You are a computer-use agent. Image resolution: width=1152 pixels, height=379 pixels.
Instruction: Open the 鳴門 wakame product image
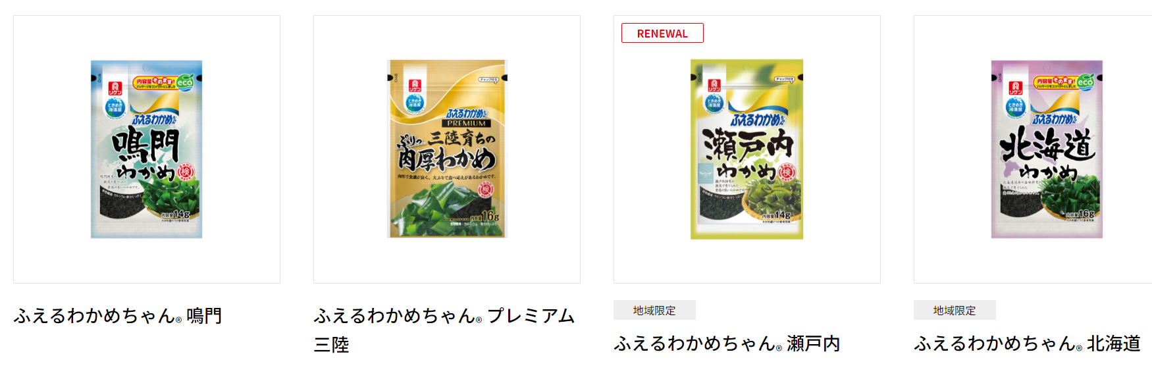(x=146, y=149)
